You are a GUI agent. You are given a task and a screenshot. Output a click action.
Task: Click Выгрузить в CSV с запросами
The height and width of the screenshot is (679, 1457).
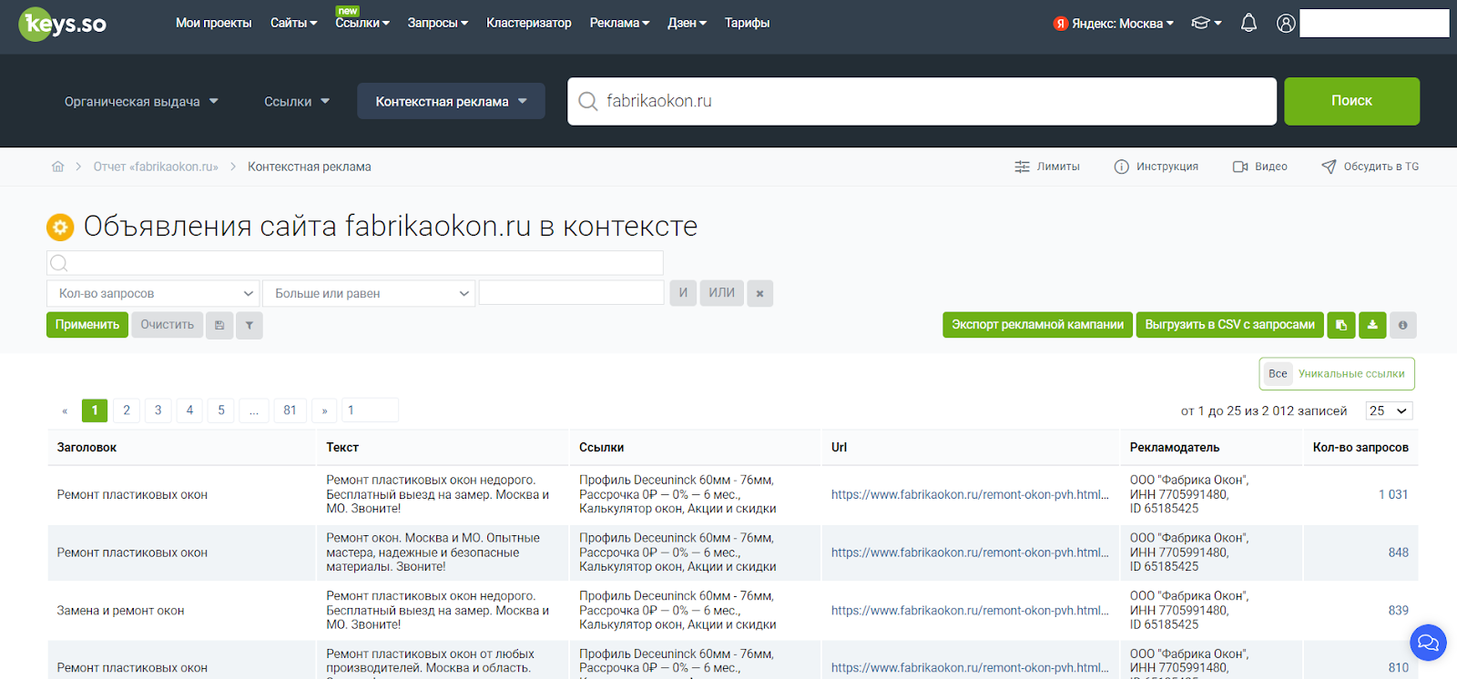tap(1229, 325)
